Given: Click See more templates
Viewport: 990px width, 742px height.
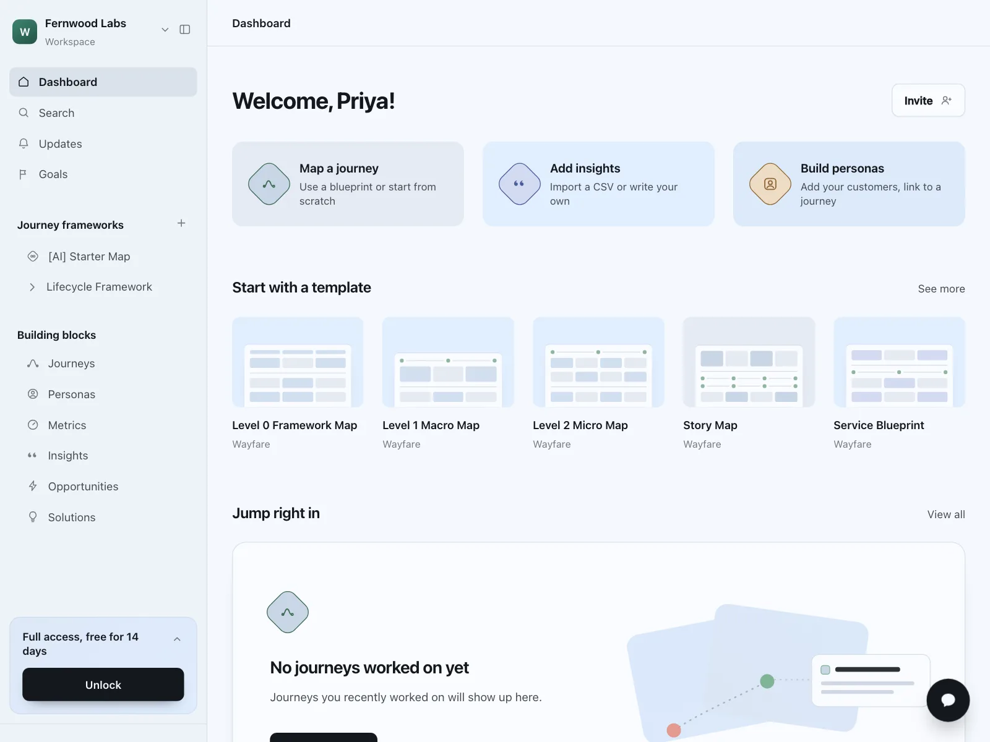Looking at the screenshot, I should point(941,289).
